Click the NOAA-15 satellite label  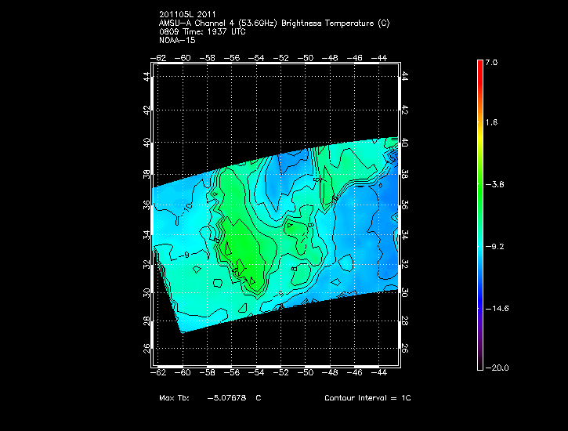177,40
